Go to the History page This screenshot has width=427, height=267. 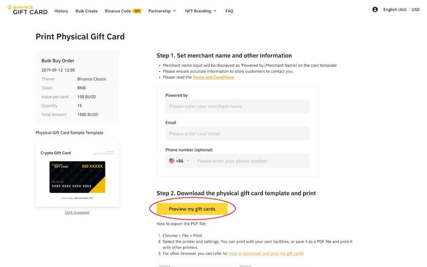coord(61,11)
